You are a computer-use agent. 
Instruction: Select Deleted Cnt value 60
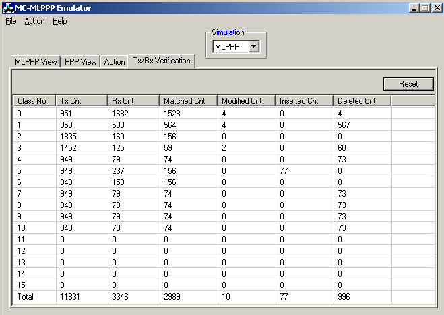[x=342, y=148]
